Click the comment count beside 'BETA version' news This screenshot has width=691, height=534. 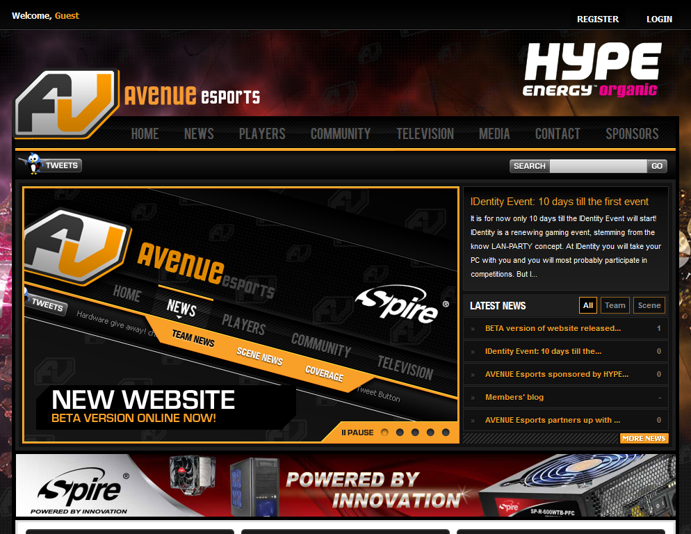pos(659,328)
